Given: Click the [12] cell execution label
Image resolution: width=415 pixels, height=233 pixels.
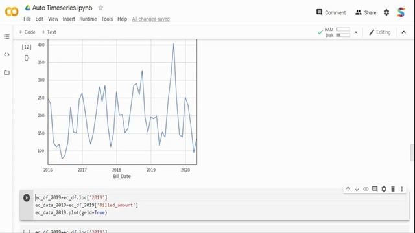Looking at the screenshot, I should (27, 47).
